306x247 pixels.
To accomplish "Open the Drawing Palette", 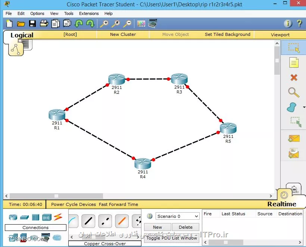I will (141, 24).
